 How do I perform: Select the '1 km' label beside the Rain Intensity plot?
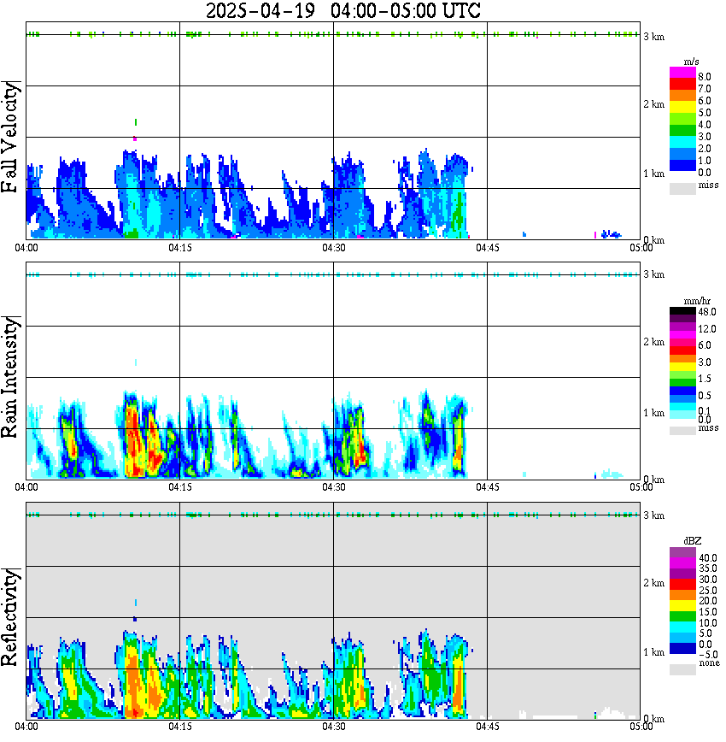pos(654,413)
